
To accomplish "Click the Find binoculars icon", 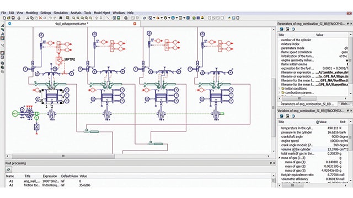I will coord(61,18).
